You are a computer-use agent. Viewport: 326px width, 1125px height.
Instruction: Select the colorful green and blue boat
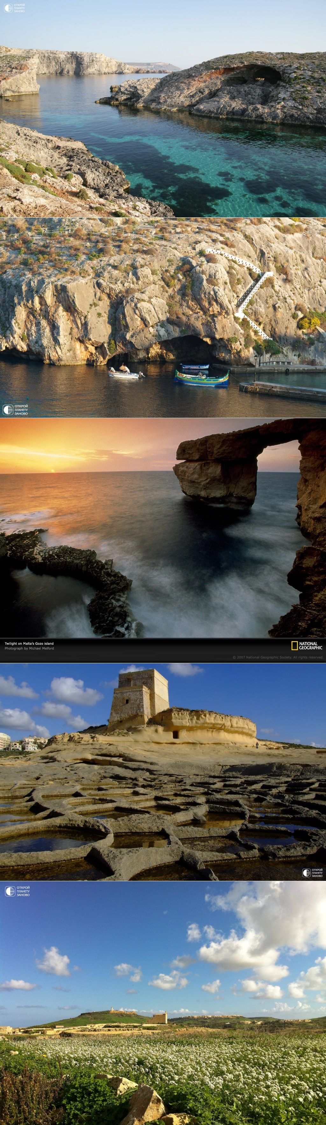202,378
